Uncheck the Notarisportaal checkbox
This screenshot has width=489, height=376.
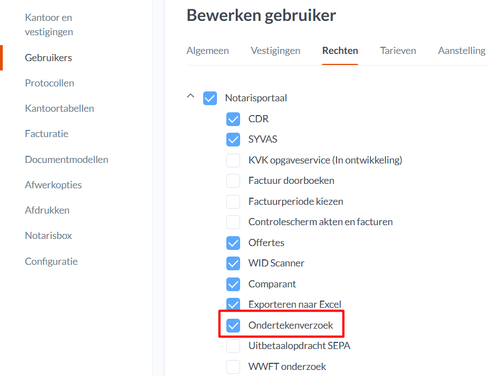(210, 98)
